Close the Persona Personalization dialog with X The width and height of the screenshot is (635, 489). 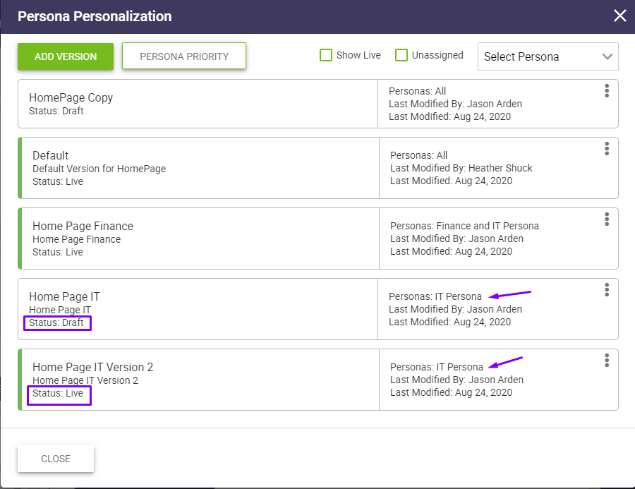pyautogui.click(x=619, y=16)
